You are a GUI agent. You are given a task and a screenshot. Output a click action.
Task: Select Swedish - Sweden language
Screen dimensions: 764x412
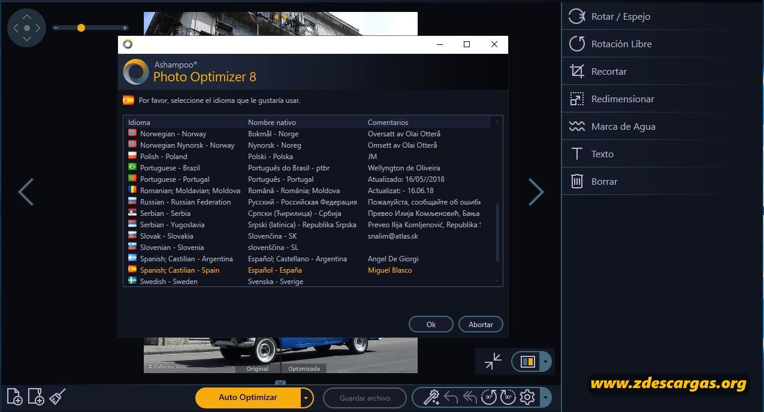[307, 282]
